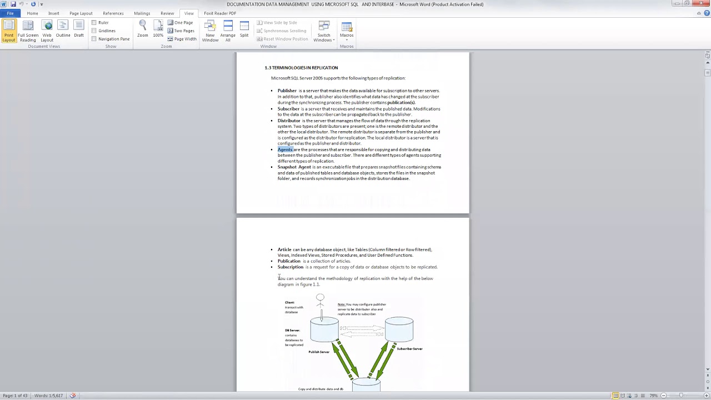This screenshot has width=711, height=400.
Task: Open a New Window of the document
Action: 210,31
